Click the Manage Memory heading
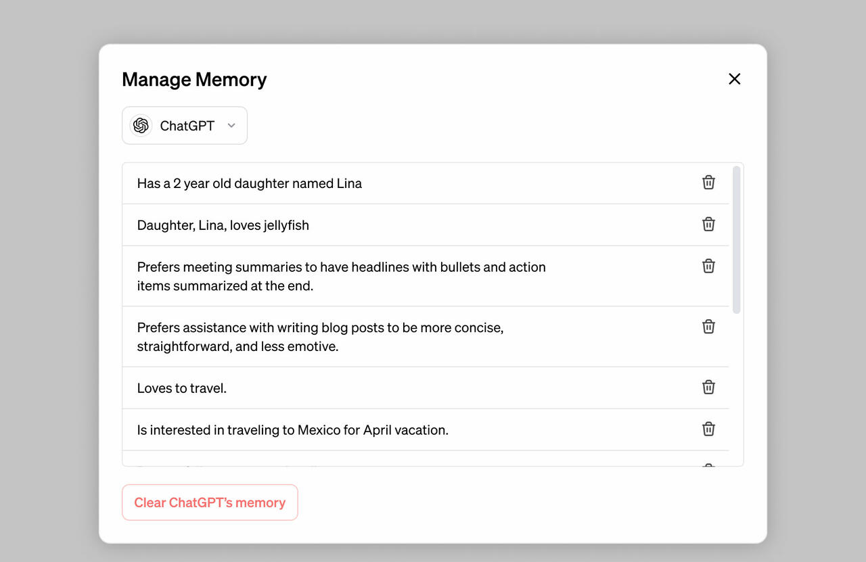Image resolution: width=866 pixels, height=562 pixels. pyautogui.click(x=194, y=80)
